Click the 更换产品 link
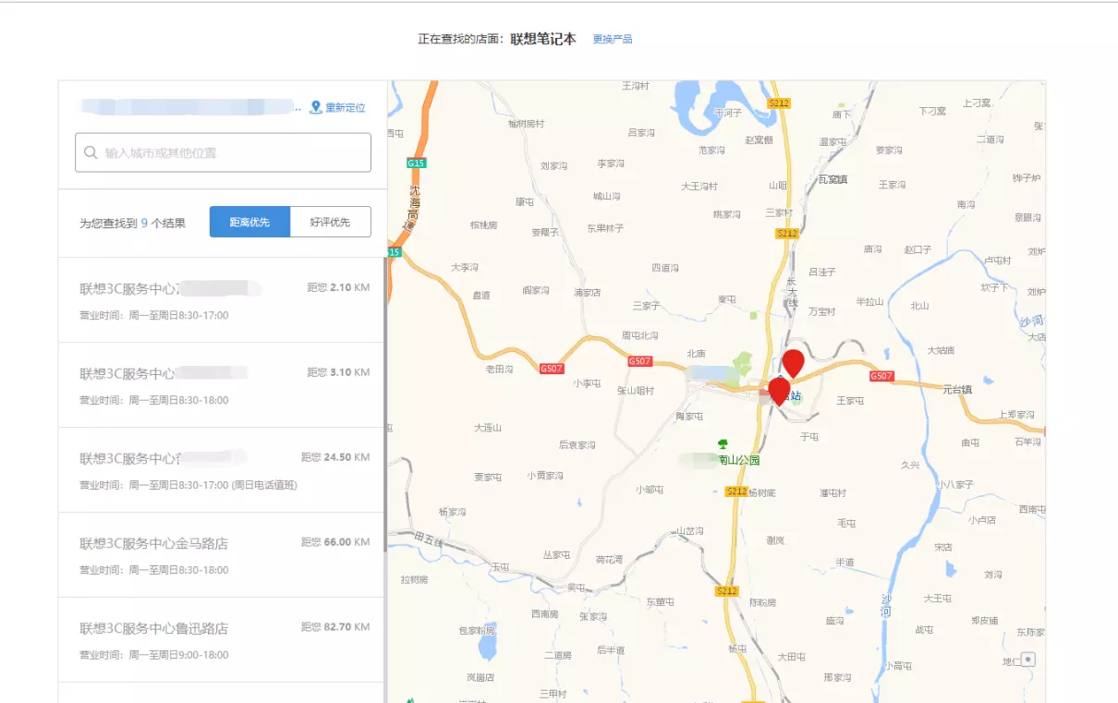Image resolution: width=1118 pixels, height=703 pixels. tap(613, 39)
